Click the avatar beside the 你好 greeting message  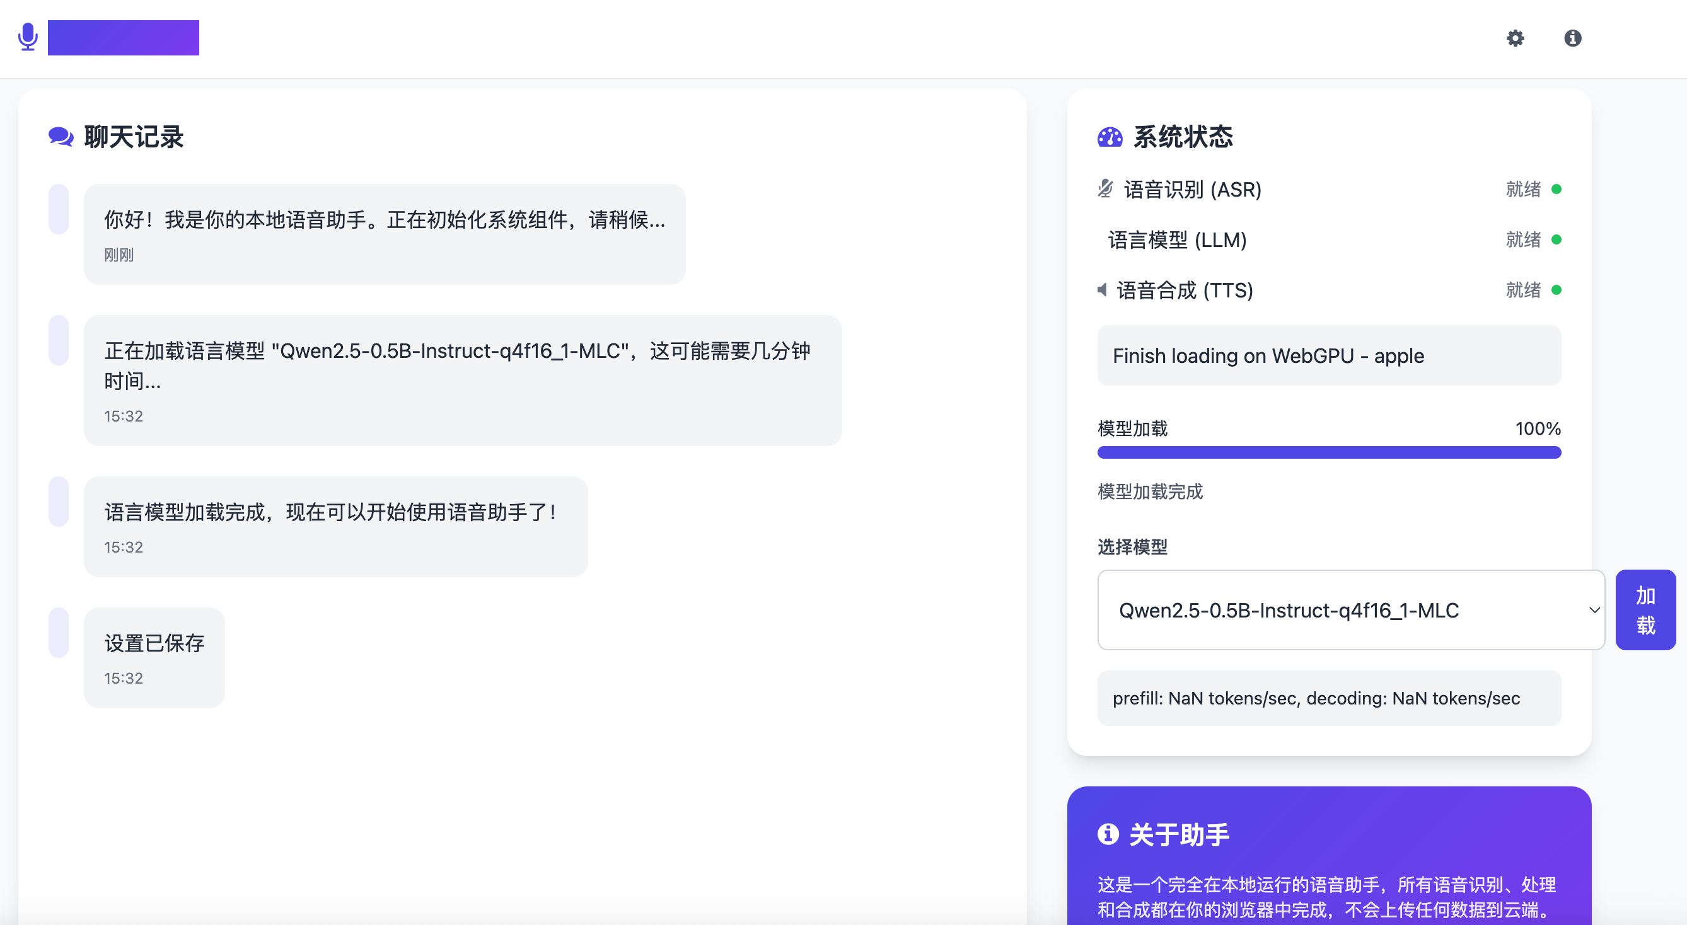[58, 209]
